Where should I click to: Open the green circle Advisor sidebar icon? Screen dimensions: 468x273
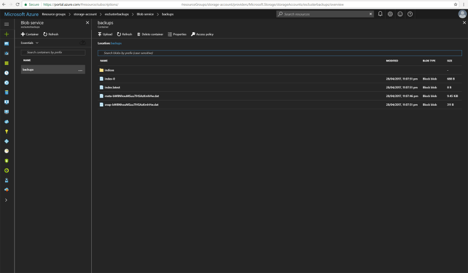click(x=6, y=171)
